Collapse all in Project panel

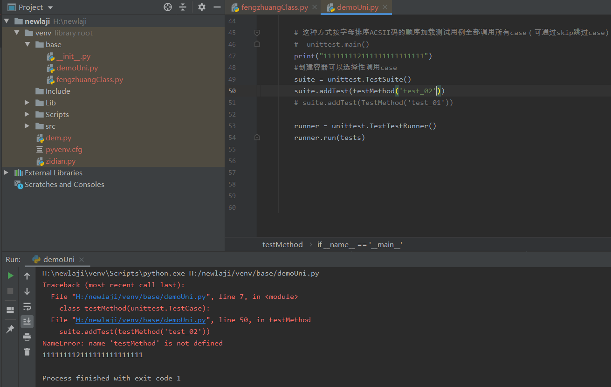[183, 7]
